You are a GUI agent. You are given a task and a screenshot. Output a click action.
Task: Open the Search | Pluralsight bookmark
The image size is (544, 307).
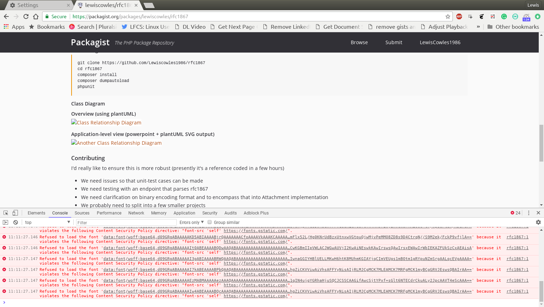[x=93, y=27]
